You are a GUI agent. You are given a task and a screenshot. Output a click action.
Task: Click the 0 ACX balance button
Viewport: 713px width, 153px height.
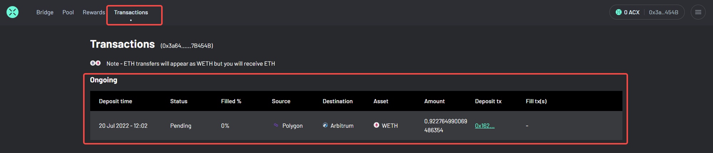click(628, 12)
